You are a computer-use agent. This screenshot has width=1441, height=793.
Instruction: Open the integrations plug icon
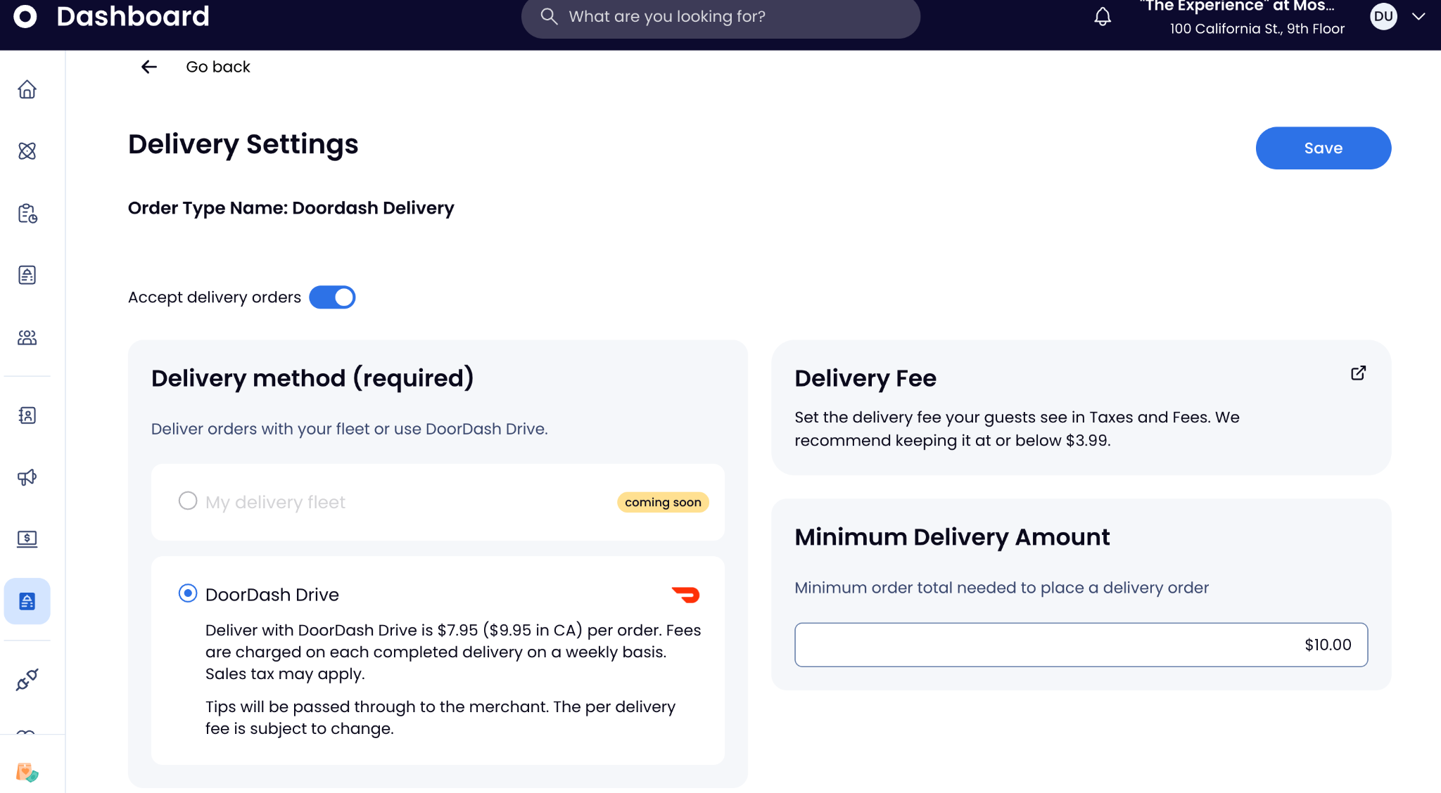tap(27, 680)
